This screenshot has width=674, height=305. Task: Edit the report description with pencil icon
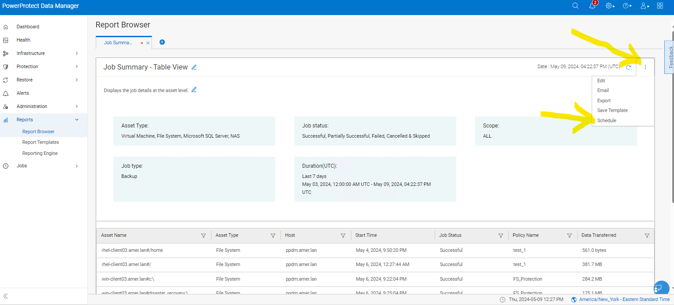194,89
